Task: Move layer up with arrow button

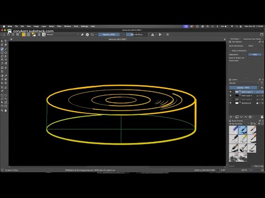Action: point(246,117)
